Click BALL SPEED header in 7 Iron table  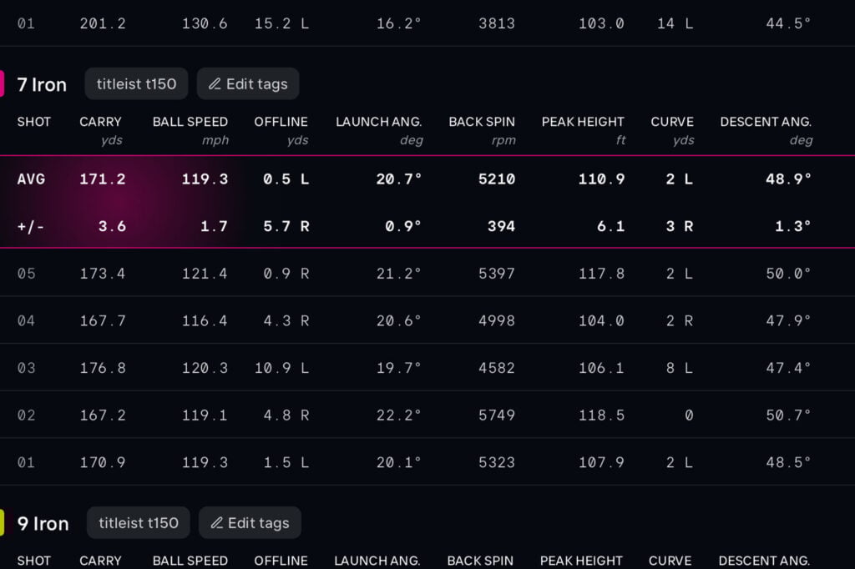(190, 122)
